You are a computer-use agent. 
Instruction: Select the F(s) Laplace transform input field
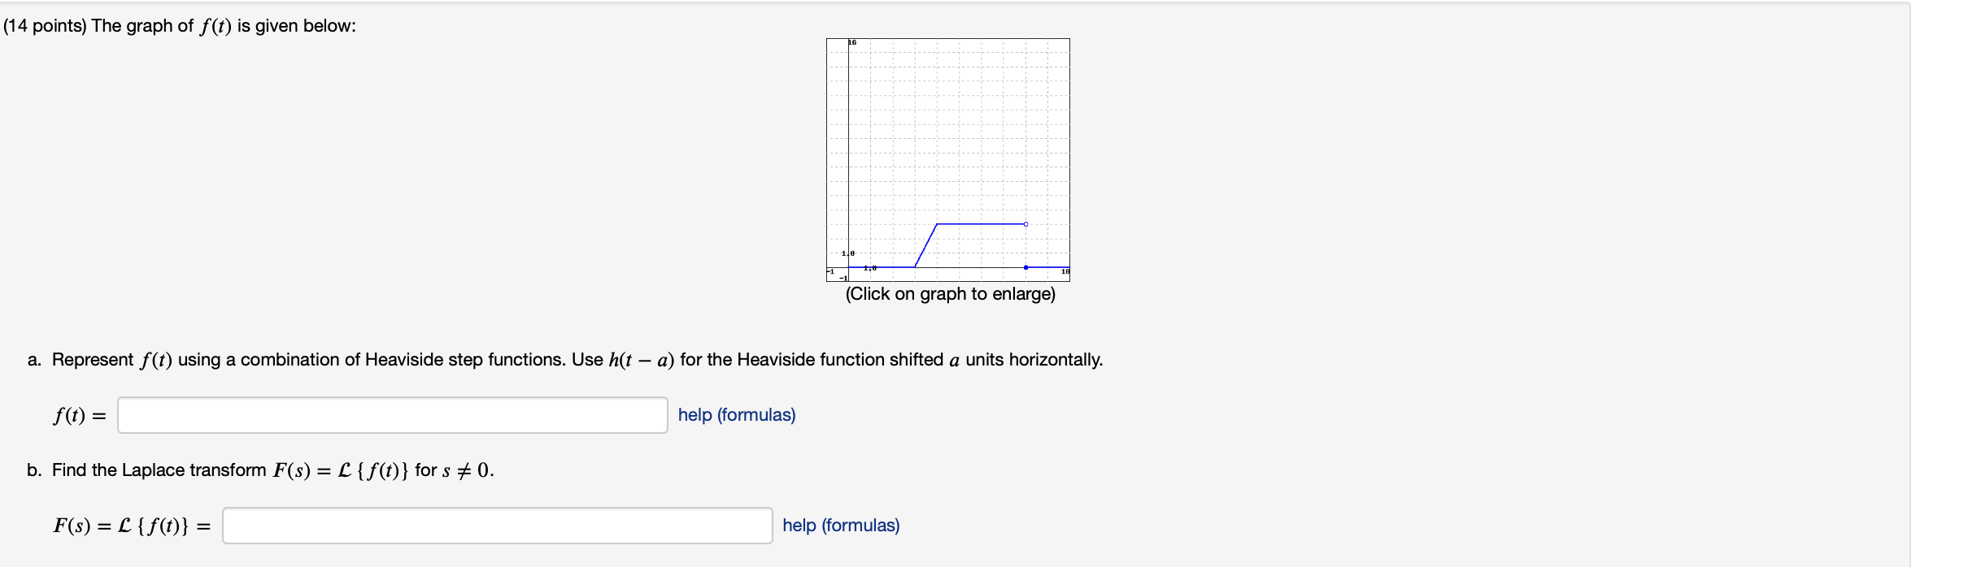(x=497, y=526)
